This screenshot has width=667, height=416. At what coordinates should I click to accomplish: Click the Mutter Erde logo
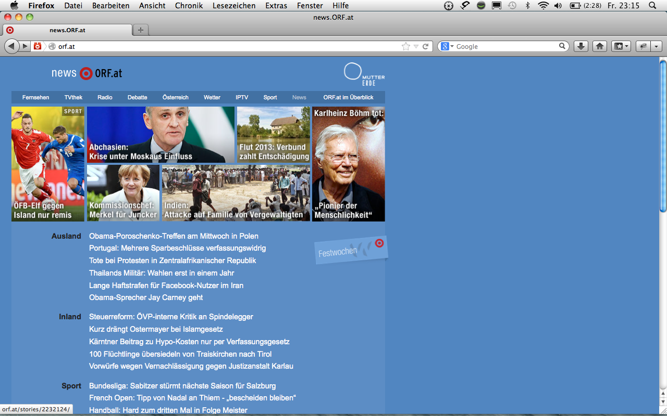[x=364, y=74]
